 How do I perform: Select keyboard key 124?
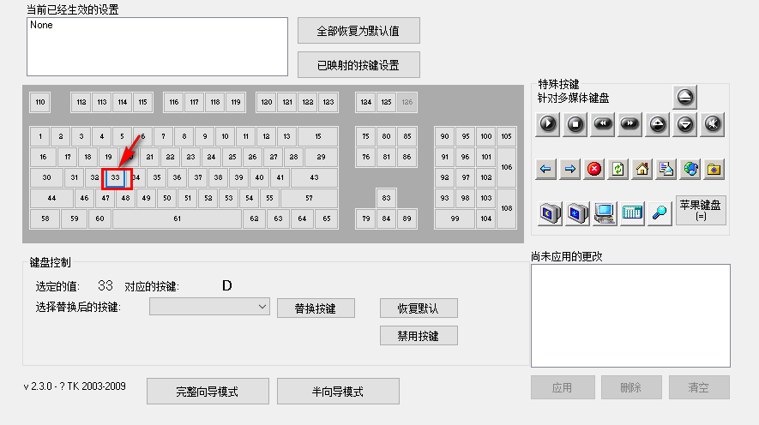pos(366,102)
